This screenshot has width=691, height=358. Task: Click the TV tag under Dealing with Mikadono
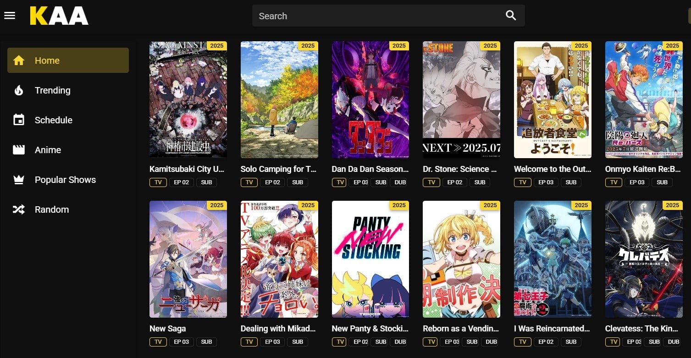point(249,342)
